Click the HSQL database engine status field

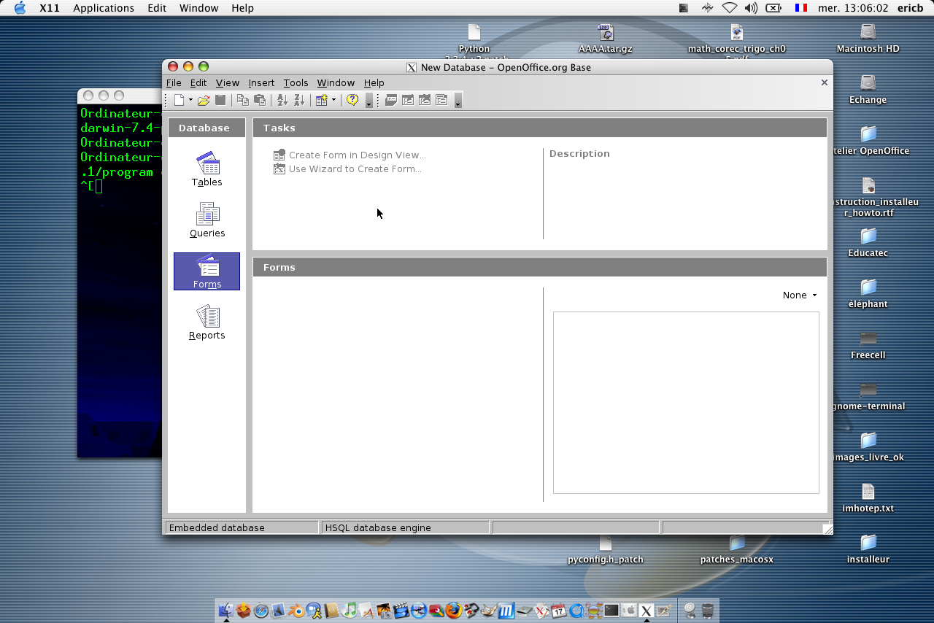click(406, 527)
